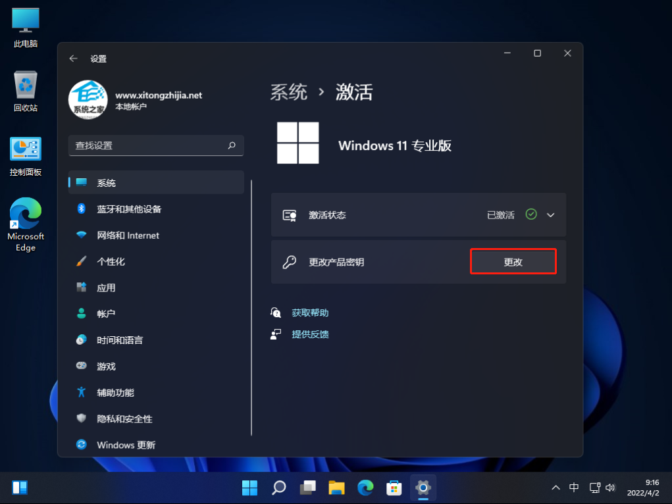672x504 pixels.
Task: Open the Widgets button on the taskbar
Action: tap(20, 488)
